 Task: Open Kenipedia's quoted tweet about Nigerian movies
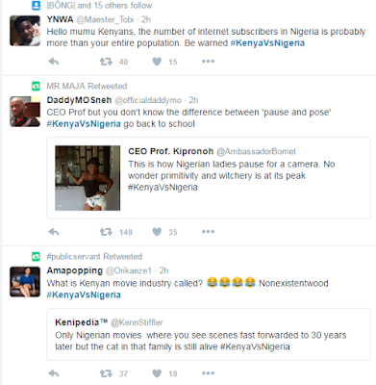point(209,334)
